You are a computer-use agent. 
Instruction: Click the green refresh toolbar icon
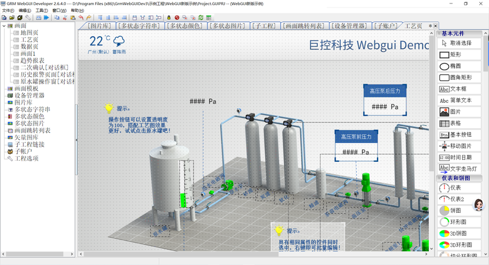[201, 18]
